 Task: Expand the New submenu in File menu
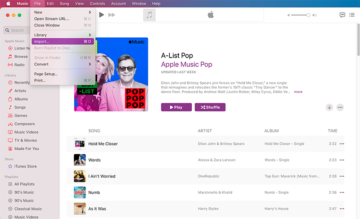point(63,12)
